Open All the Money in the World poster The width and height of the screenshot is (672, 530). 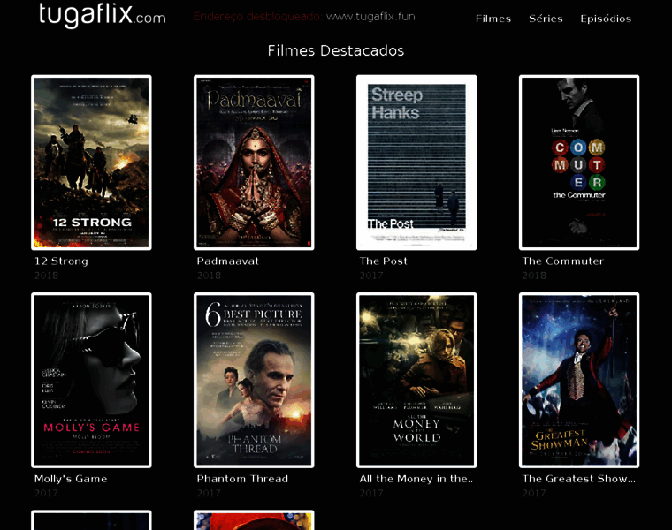(416, 380)
